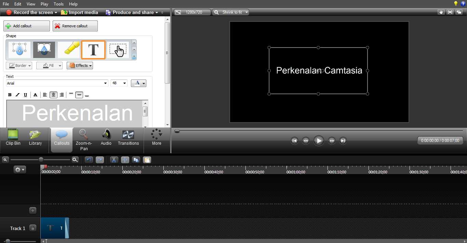This screenshot has height=243, width=467.
Task: Open the Clip Bin panel
Action: (x=13, y=138)
